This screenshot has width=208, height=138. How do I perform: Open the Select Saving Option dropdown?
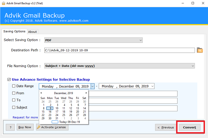coord(93,40)
